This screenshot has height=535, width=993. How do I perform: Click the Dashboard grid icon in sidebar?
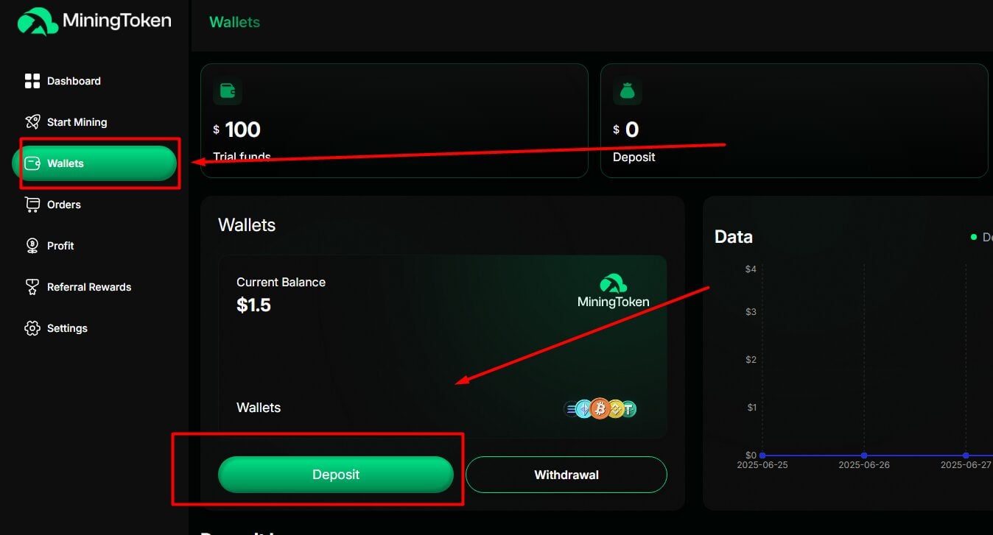click(x=32, y=80)
